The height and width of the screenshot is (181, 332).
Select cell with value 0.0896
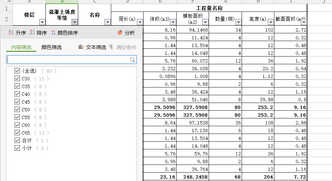point(160,76)
